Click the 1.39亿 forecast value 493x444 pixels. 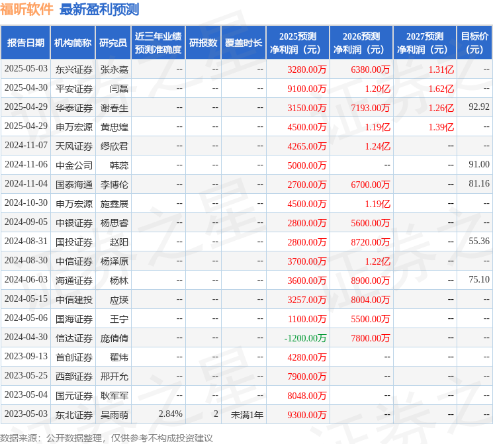(x=441, y=127)
